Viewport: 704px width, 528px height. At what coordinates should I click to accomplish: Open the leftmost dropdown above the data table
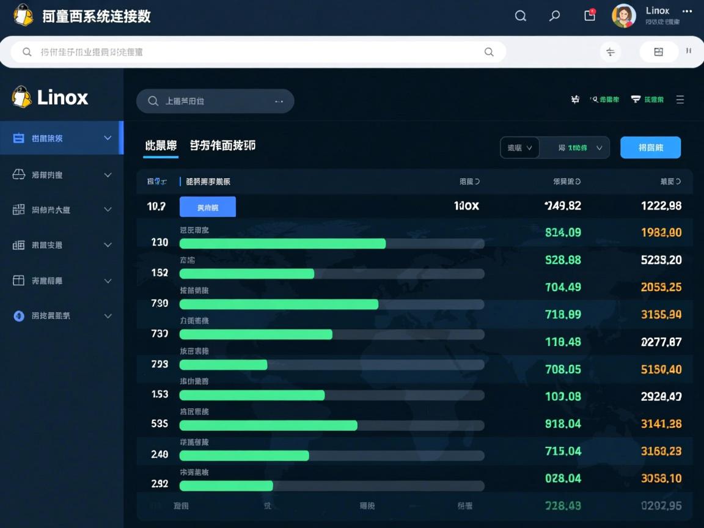click(519, 147)
